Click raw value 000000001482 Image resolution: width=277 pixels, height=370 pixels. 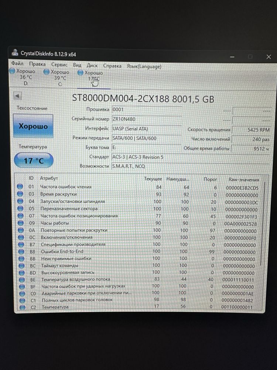[x=237, y=300]
